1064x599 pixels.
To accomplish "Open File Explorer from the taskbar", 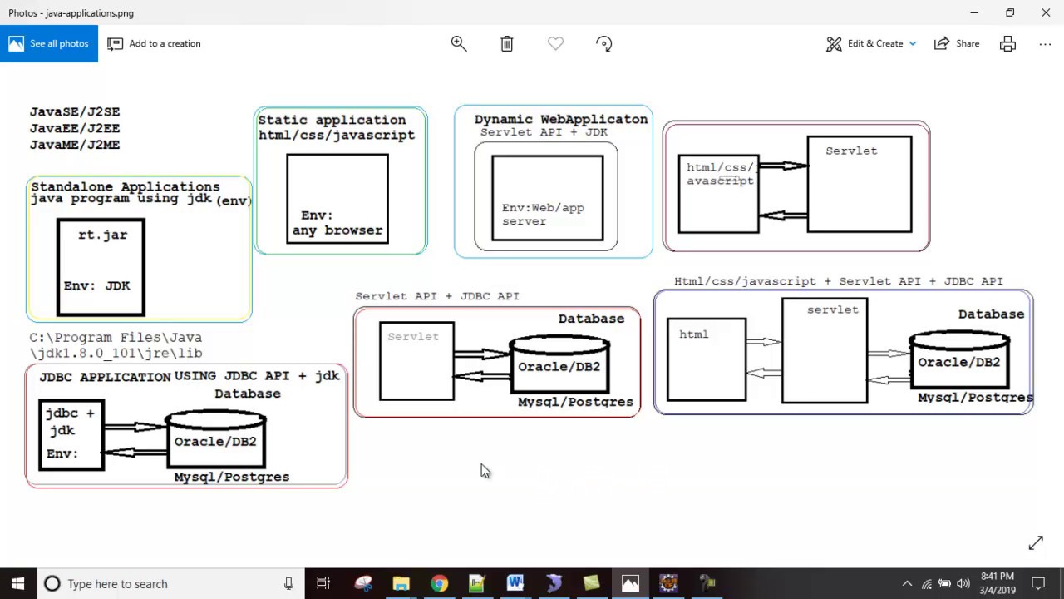I will (x=401, y=583).
